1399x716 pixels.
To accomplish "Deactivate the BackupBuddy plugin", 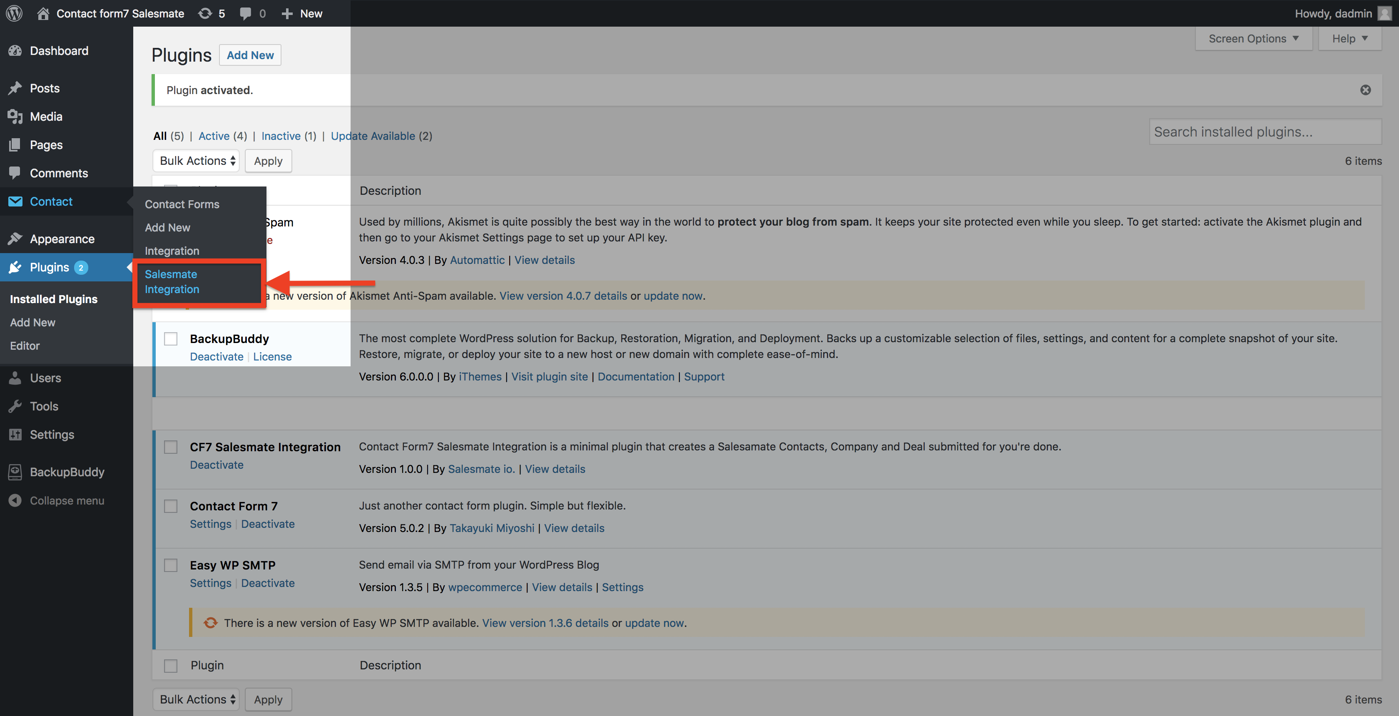I will point(216,357).
